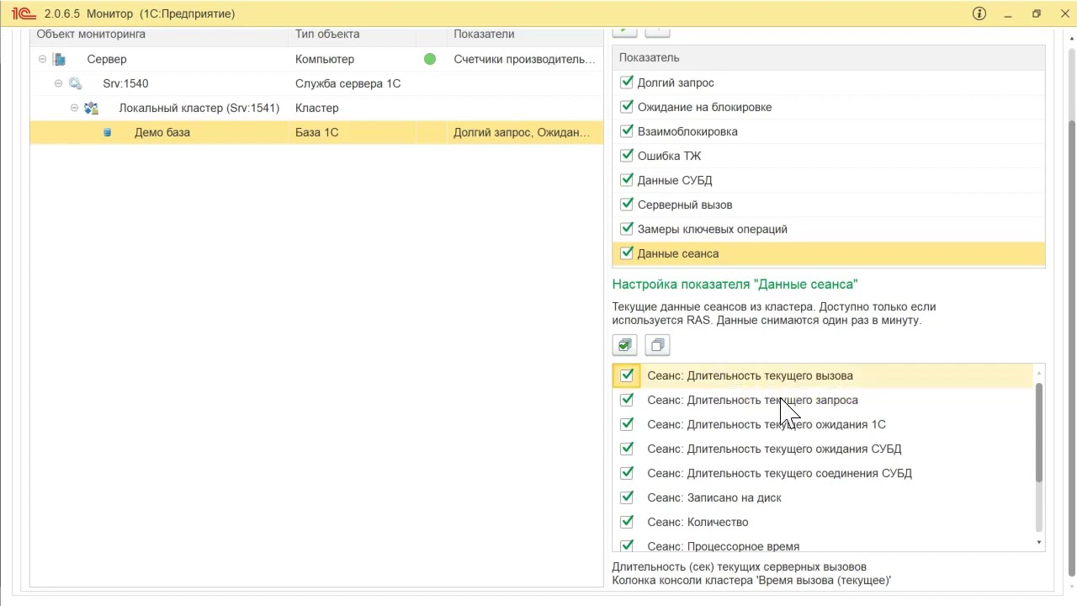Click the Сеанс: Записано на диск label
This screenshot has height=606, width=1077.
[714, 497]
